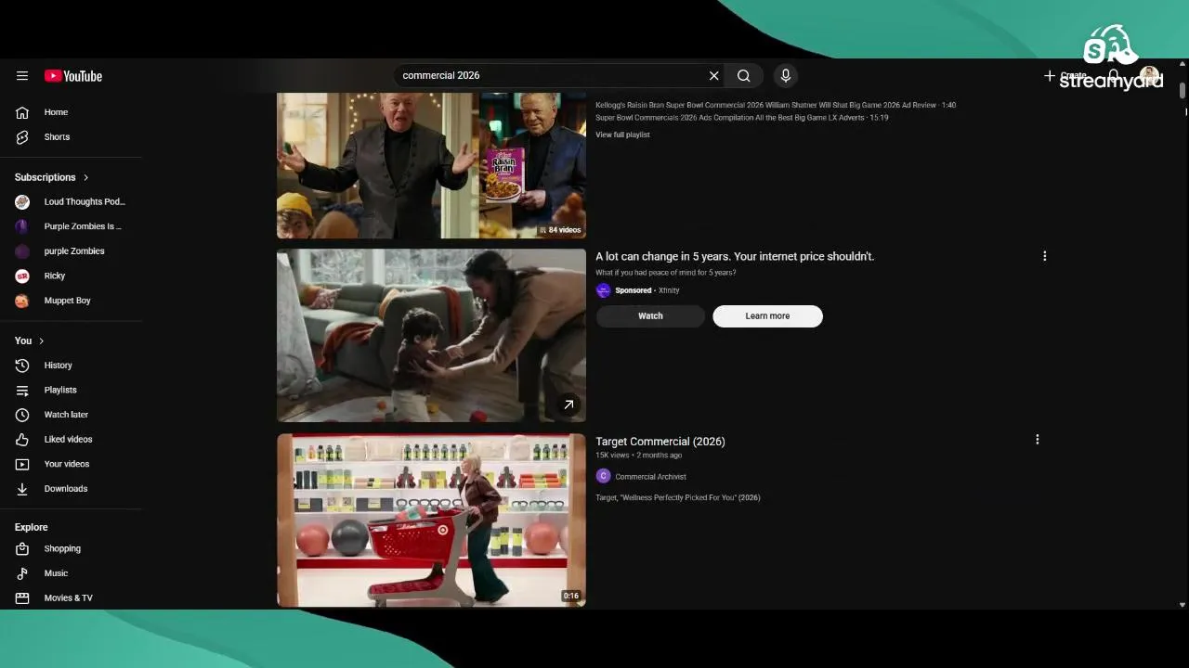
Task: Open Commercial Archivist channel name
Action: [650, 477]
